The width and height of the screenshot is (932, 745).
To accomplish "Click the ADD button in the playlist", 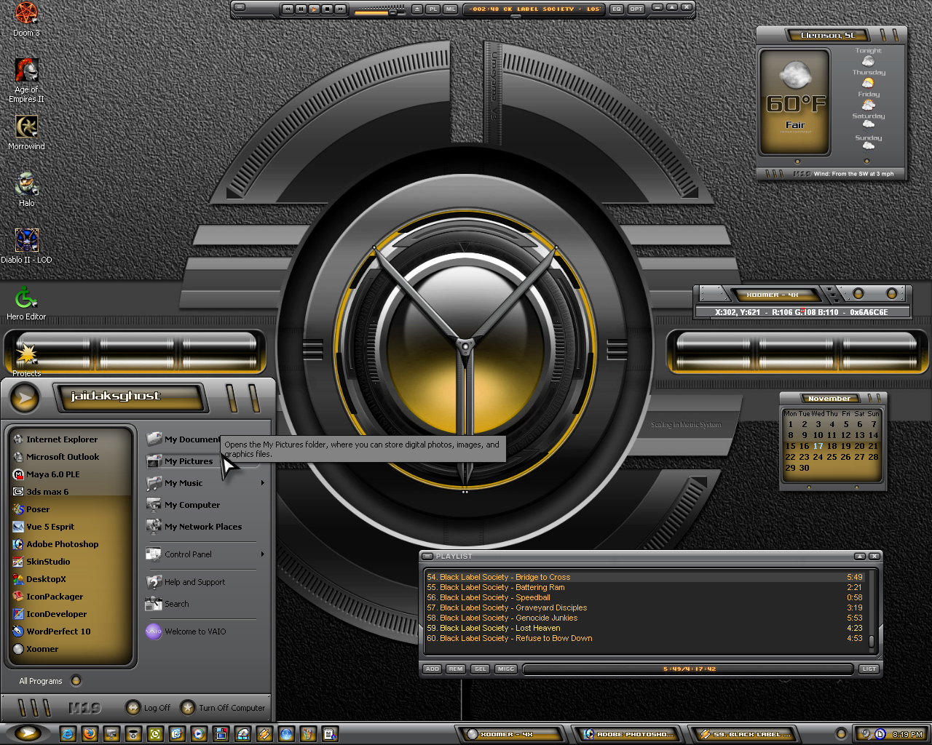I will (433, 669).
